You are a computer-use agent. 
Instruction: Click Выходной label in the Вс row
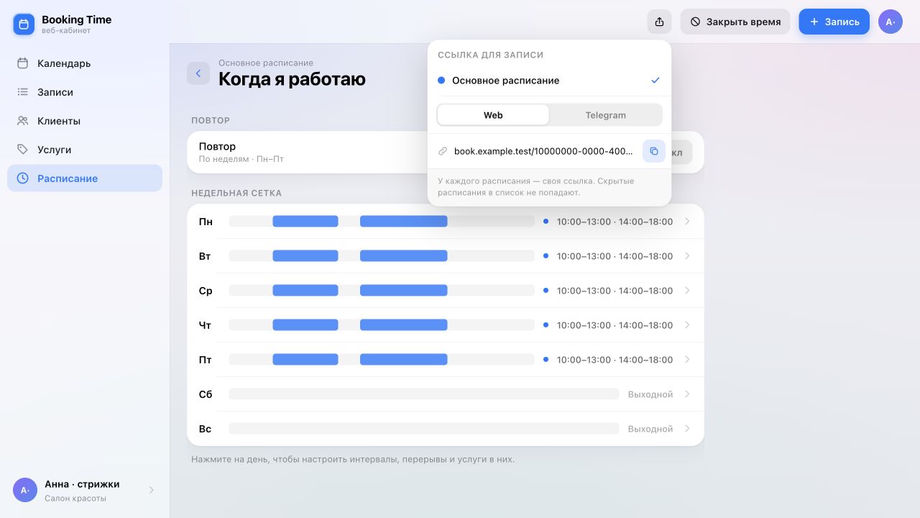click(650, 429)
